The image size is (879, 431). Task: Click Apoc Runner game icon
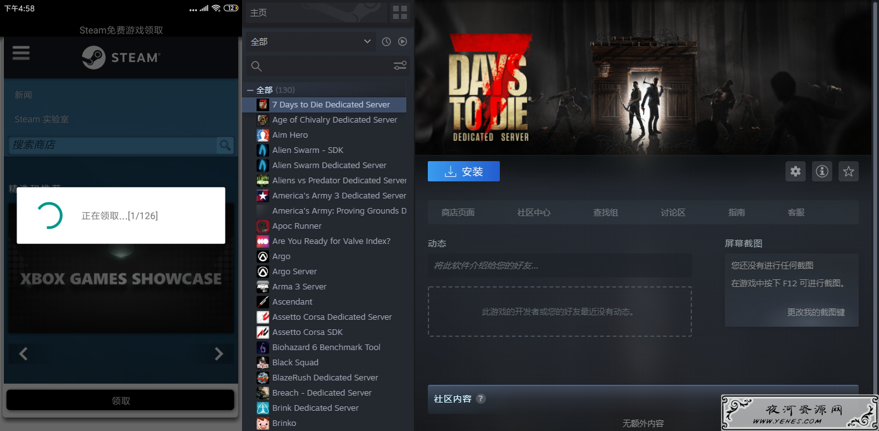click(x=263, y=226)
